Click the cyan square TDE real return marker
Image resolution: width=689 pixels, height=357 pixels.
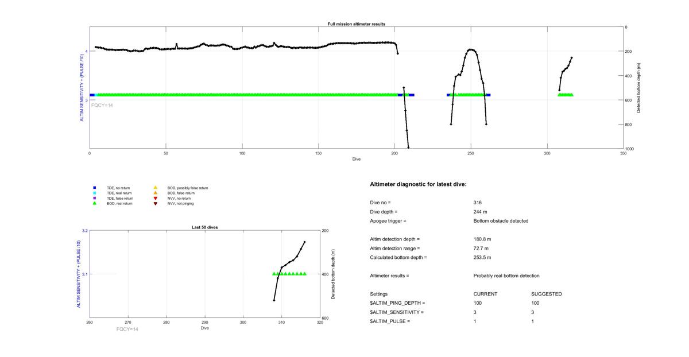pyautogui.click(x=94, y=193)
